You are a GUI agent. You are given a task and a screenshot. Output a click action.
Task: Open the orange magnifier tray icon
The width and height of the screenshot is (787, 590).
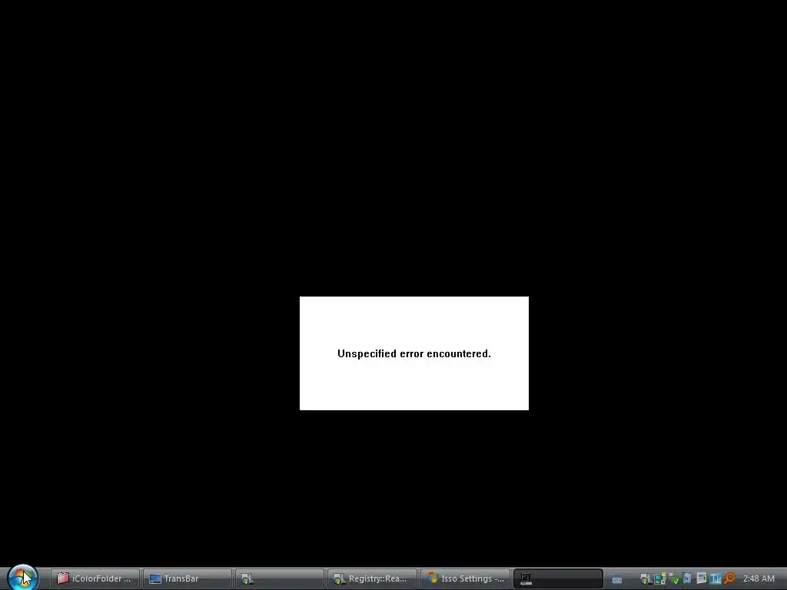pos(730,579)
